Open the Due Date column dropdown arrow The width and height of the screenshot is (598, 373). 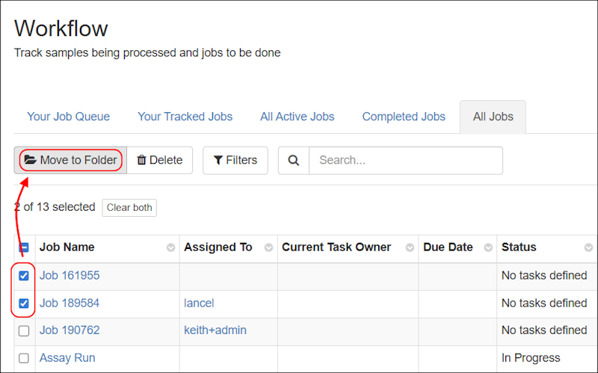[x=488, y=247]
